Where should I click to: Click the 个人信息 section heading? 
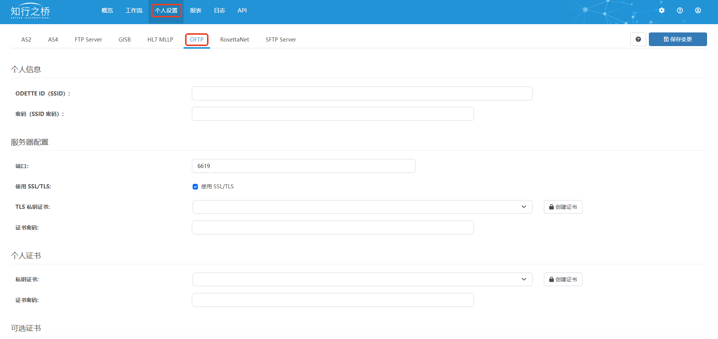pos(26,69)
